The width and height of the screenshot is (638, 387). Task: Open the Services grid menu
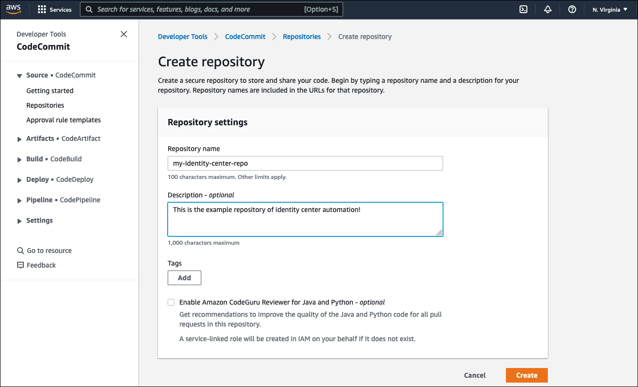click(x=54, y=9)
